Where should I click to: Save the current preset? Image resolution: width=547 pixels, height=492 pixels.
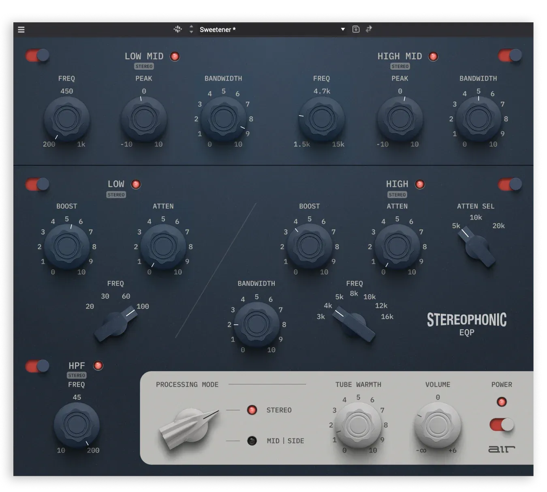356,29
